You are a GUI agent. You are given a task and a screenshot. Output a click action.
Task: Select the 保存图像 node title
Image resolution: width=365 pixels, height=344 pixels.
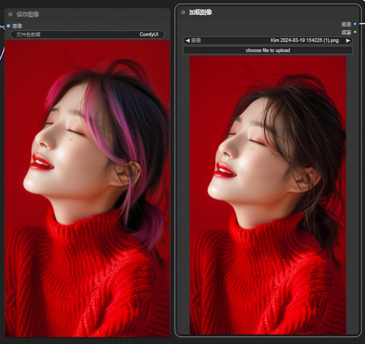click(x=28, y=14)
